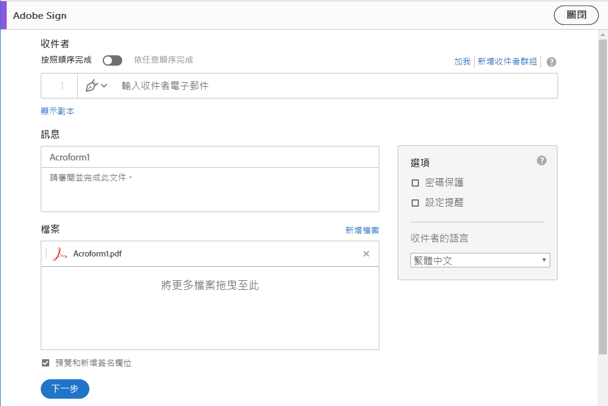Viewport: 608px width, 406px height.
Task: Toggle the 按照順序完成 order switch
Action: click(112, 60)
